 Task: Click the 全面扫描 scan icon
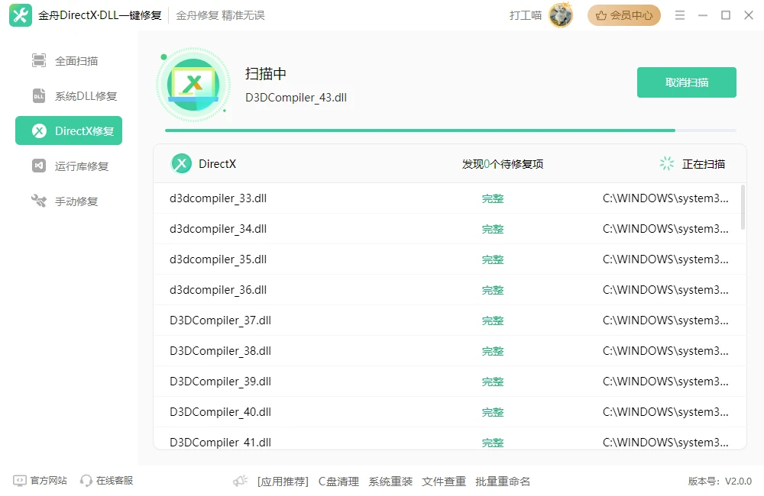pos(39,61)
